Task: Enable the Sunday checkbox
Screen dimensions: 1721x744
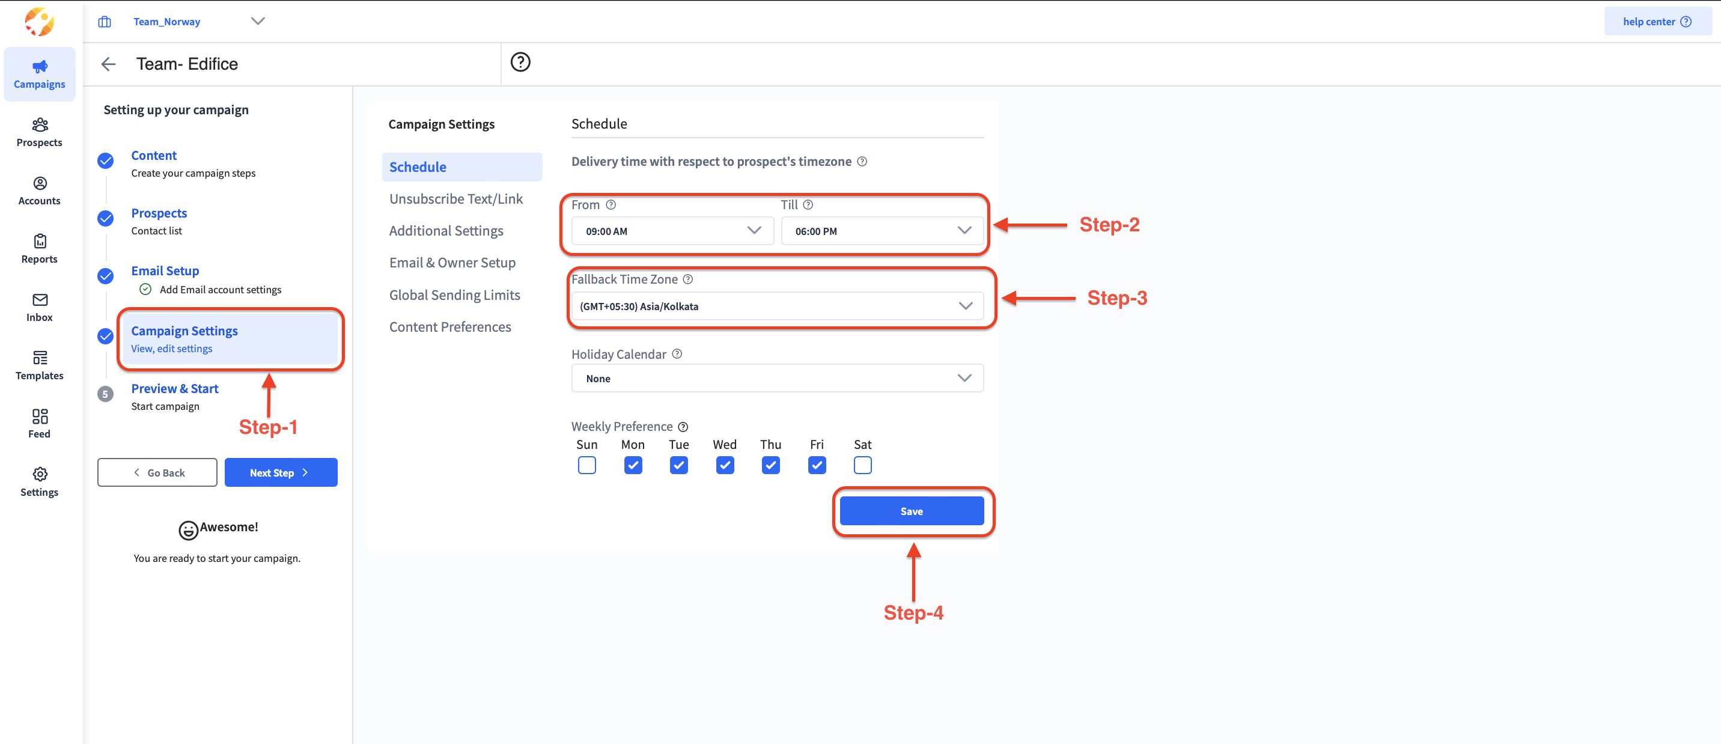Action: 586,465
